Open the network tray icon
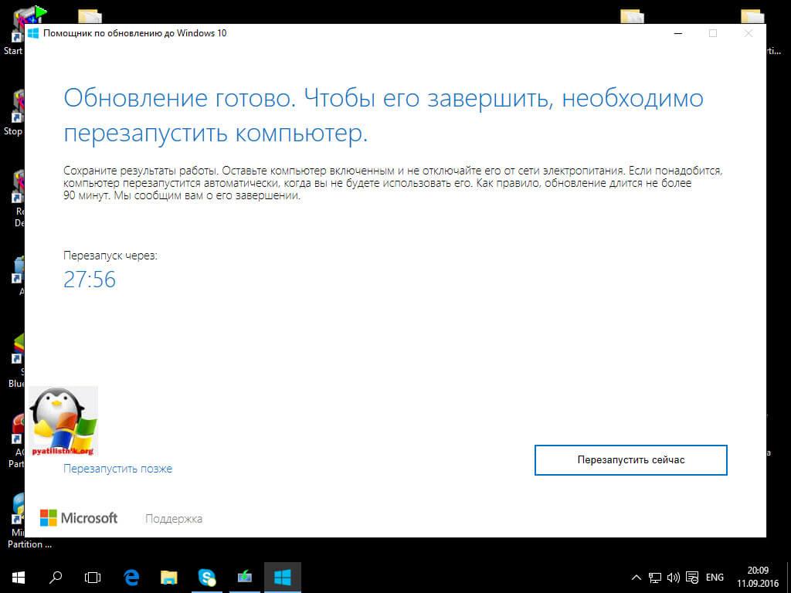Screen dimensions: 791x593 (655, 578)
